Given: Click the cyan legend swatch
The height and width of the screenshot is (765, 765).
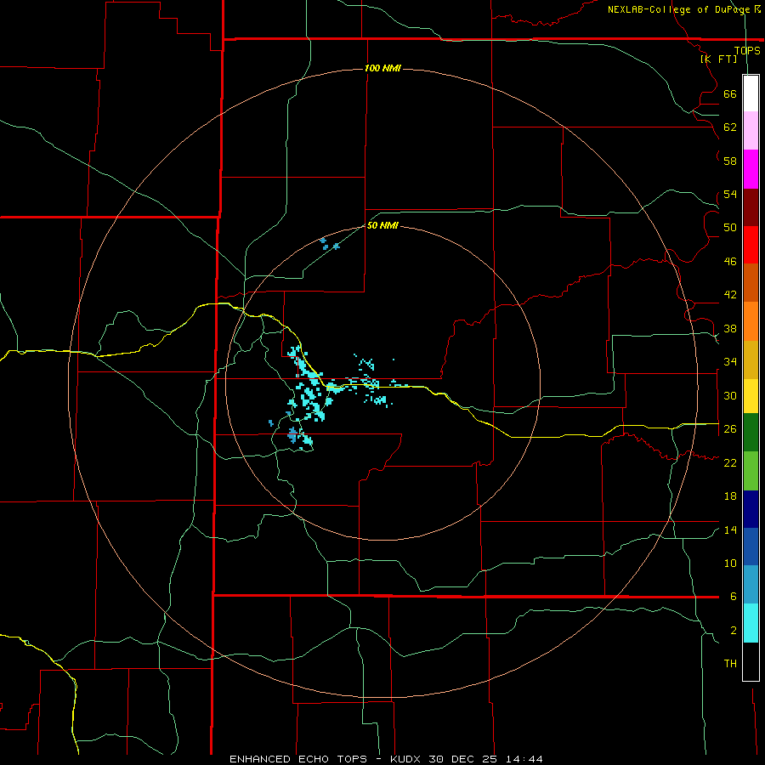Looking at the screenshot, I should tap(751, 623).
